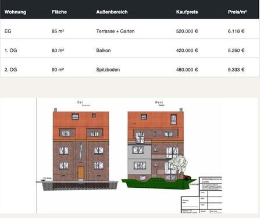
Task: Select the 1. OG apartment cell
Action: click(x=10, y=51)
